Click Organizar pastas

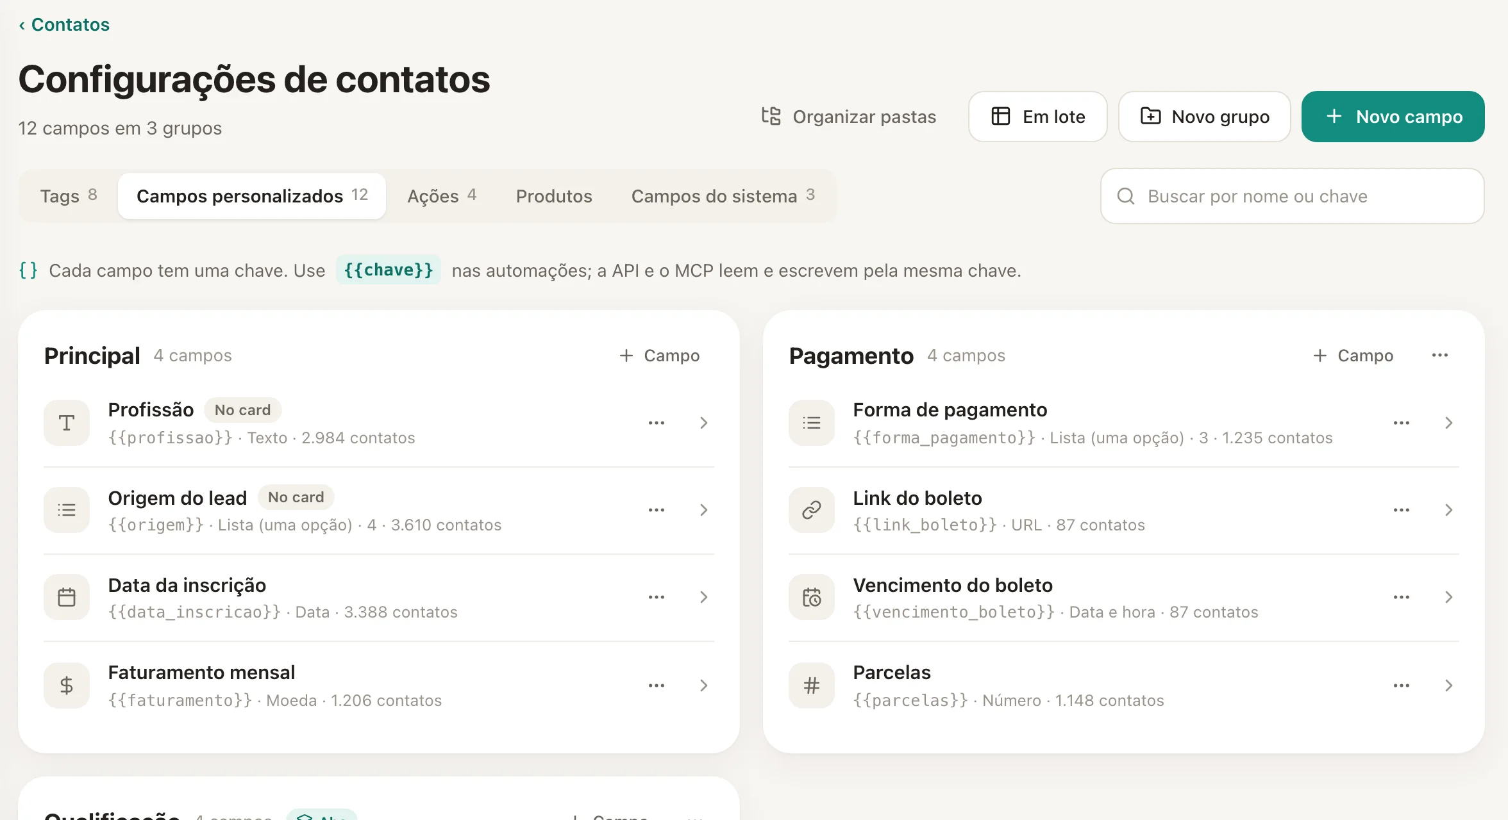click(848, 117)
